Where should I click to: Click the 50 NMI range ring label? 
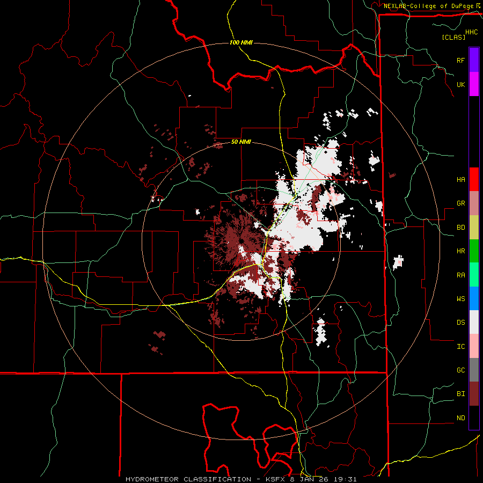[x=241, y=142]
